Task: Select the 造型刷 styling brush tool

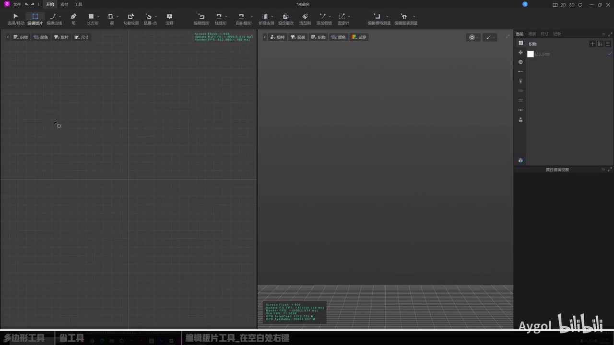Action: click(305, 19)
